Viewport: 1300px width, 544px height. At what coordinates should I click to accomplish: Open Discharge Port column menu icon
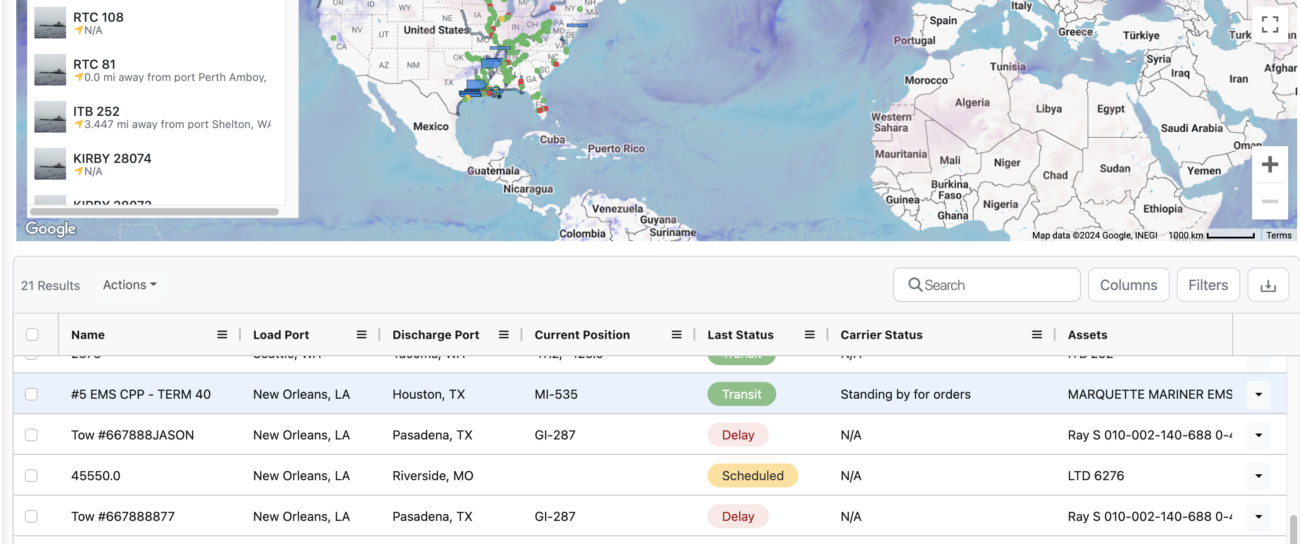pos(503,334)
